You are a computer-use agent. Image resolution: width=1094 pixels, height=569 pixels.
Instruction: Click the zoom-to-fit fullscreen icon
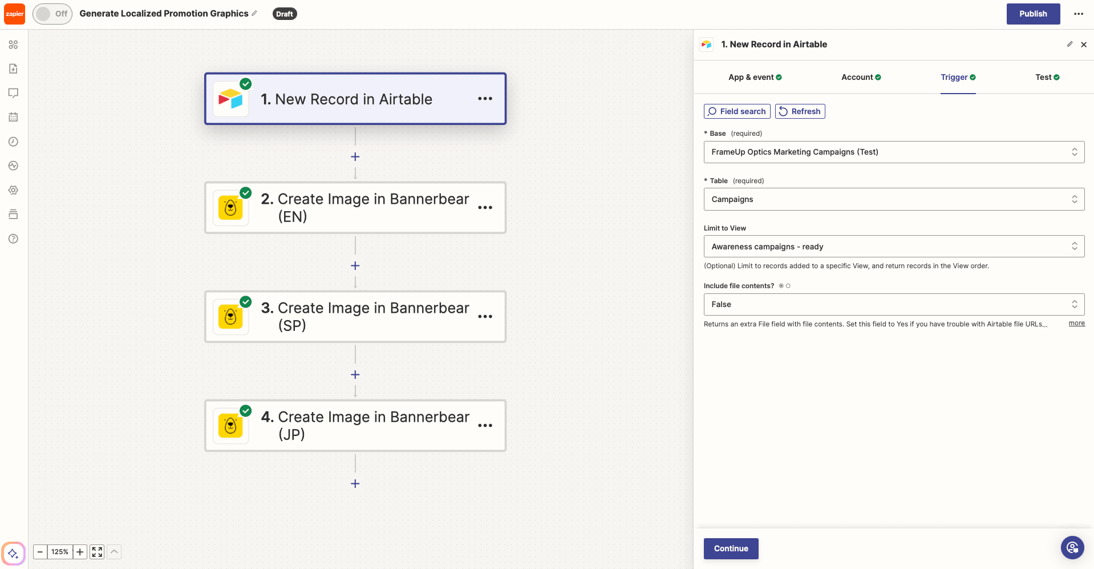click(x=96, y=552)
